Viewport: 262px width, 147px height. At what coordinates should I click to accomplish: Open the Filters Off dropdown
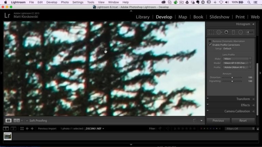coord(239,129)
